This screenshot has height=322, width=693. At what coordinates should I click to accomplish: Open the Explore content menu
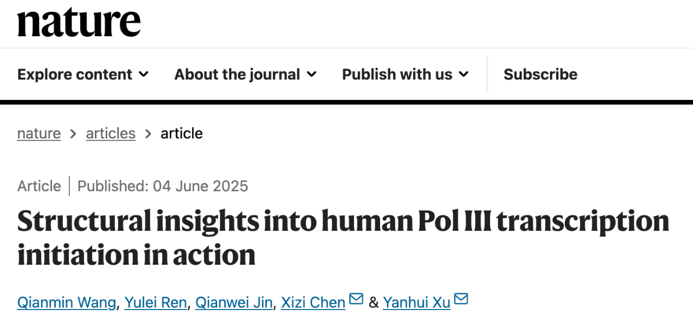point(83,75)
